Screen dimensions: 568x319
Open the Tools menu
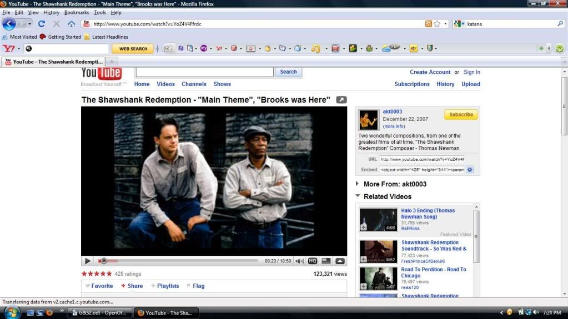pyautogui.click(x=100, y=12)
